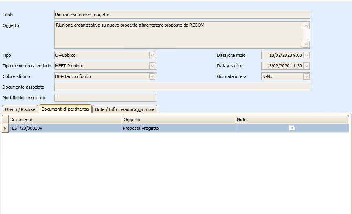Sort by the Oggetto column header
The width and height of the screenshot is (352, 214).
tap(178, 120)
